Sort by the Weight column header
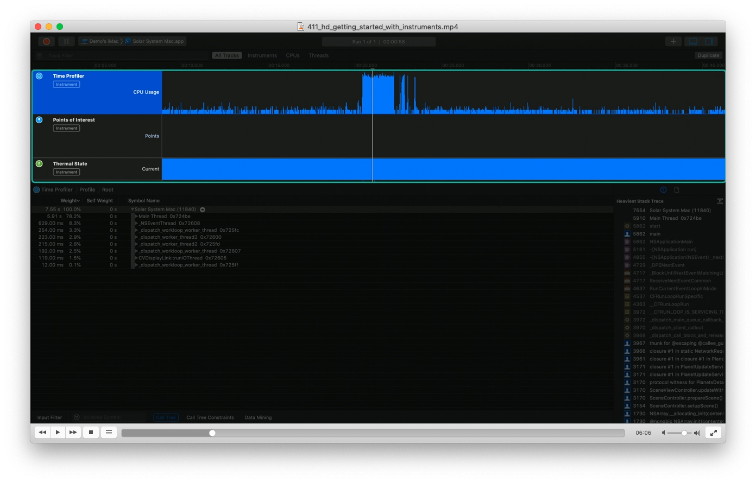 [70, 201]
